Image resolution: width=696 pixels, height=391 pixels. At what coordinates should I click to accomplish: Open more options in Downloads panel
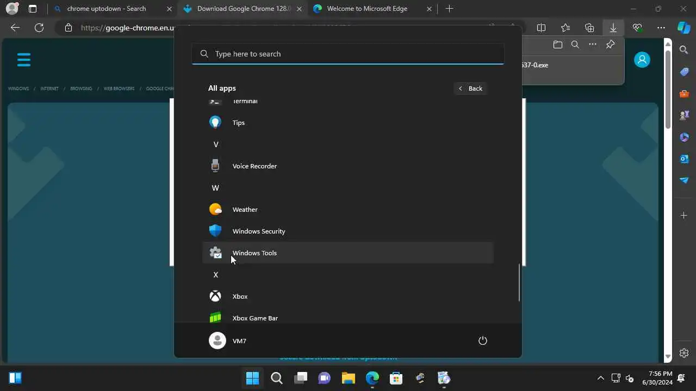593,45
